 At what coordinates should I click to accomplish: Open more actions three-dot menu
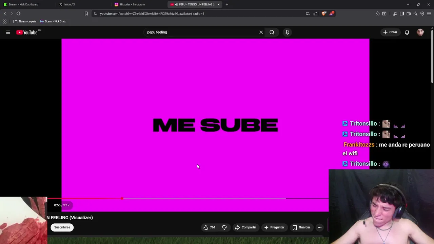pos(319,227)
